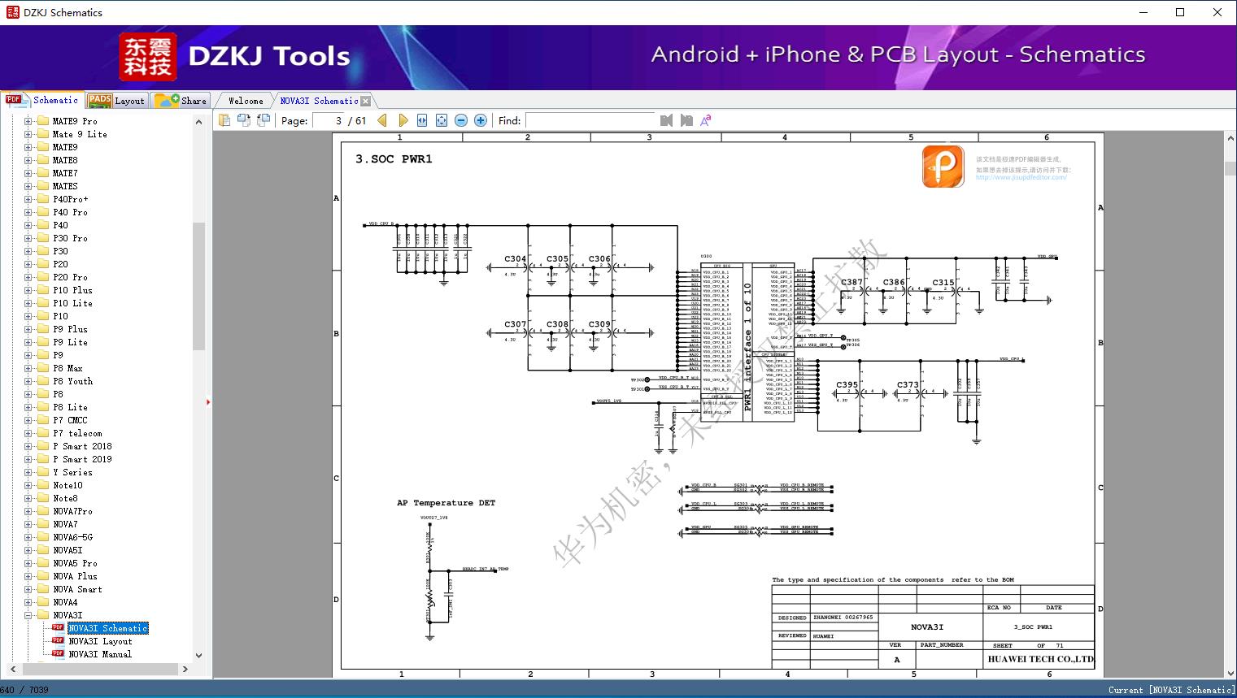This screenshot has width=1237, height=698.
Task: Click the Find text box
Action: tap(590, 120)
